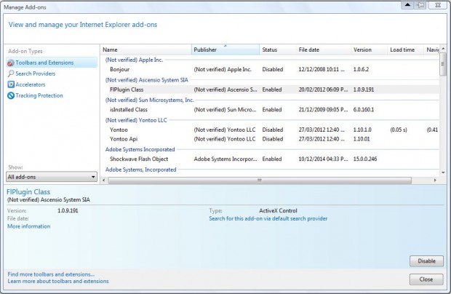This screenshot has height=294, width=451.
Task: Click the 20/02/2012 file date cell
Action: point(323,90)
